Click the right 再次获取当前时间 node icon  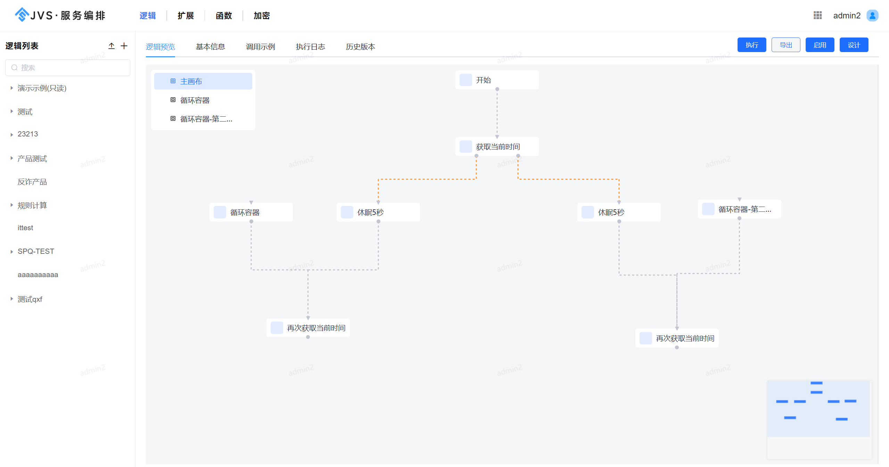(x=645, y=338)
